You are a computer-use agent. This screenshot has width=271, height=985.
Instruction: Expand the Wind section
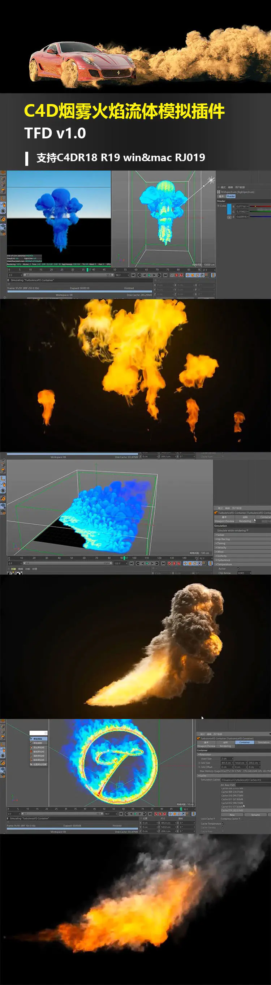242,552
